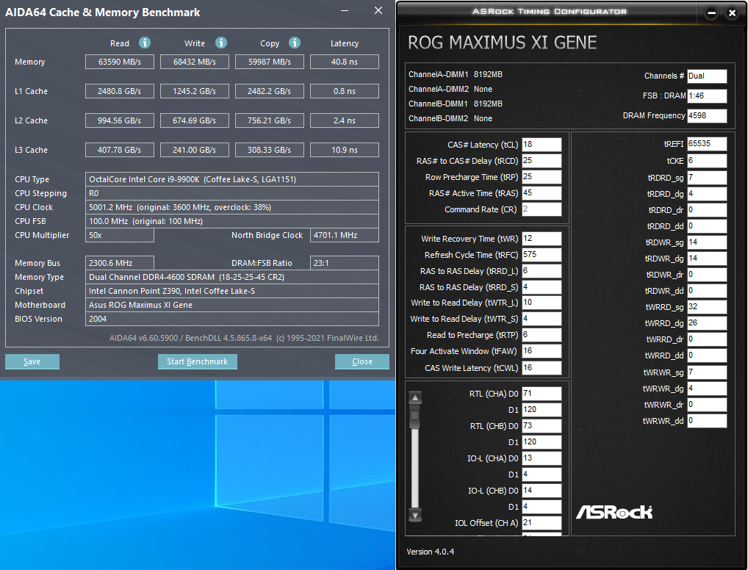Click the RAS# to CAS# Delay (tRCD) field
748x570 pixels.
tap(542, 161)
